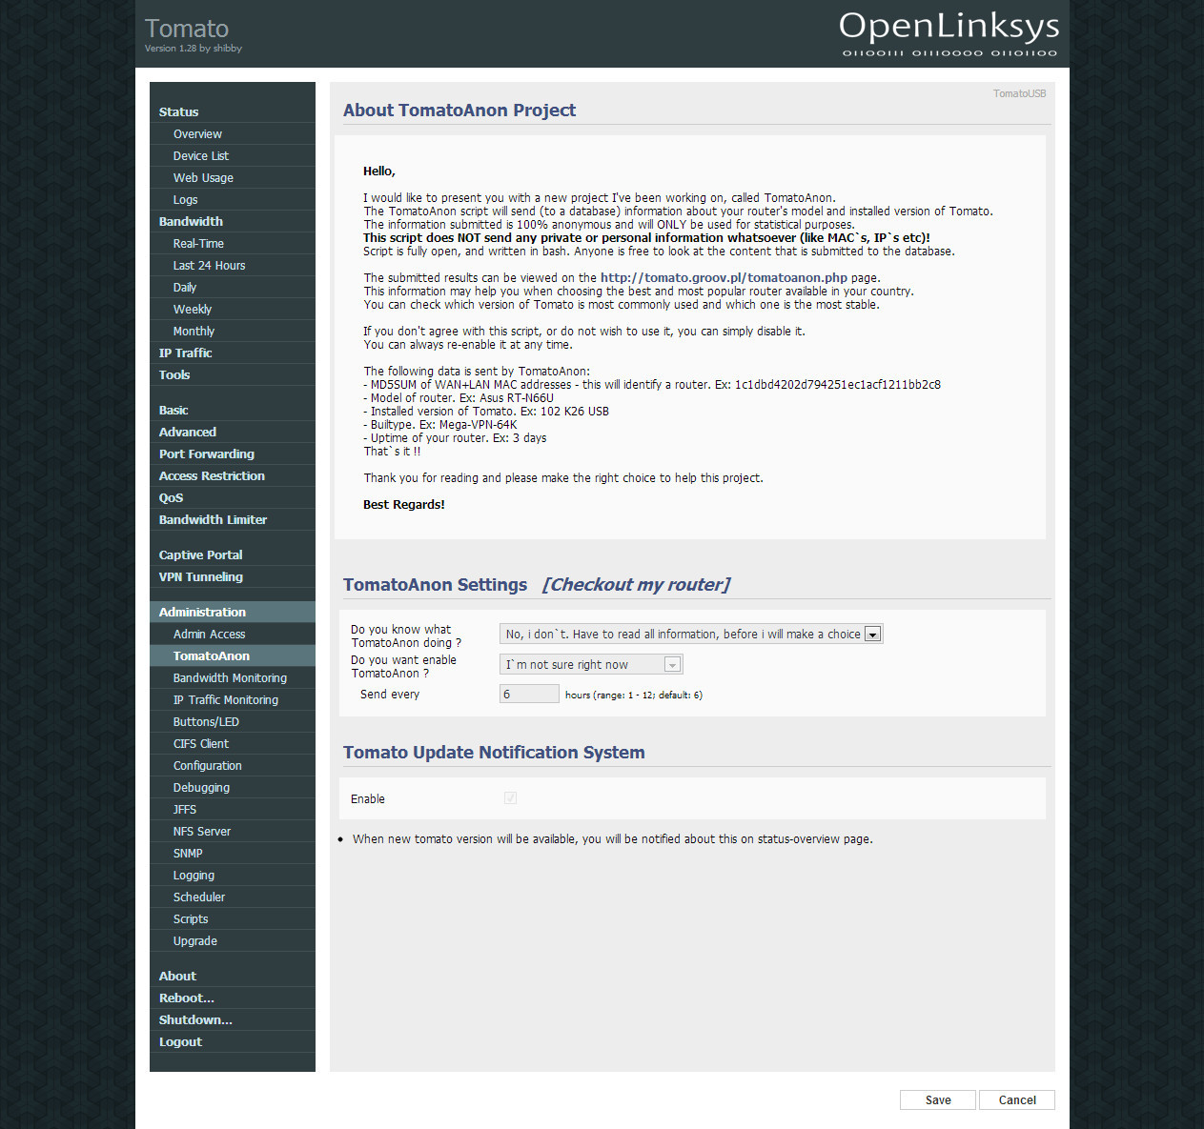Image resolution: width=1204 pixels, height=1129 pixels.
Task: Select the Tomato title in header
Action: click(187, 29)
